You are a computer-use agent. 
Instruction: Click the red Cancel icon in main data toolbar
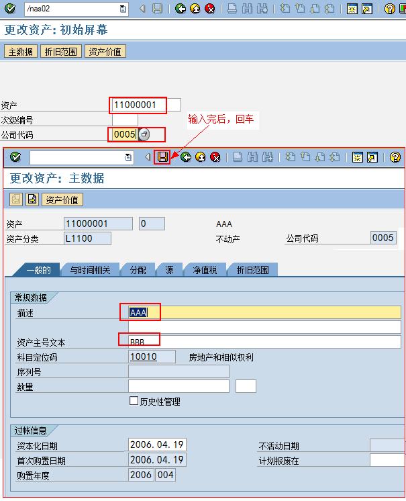point(215,157)
